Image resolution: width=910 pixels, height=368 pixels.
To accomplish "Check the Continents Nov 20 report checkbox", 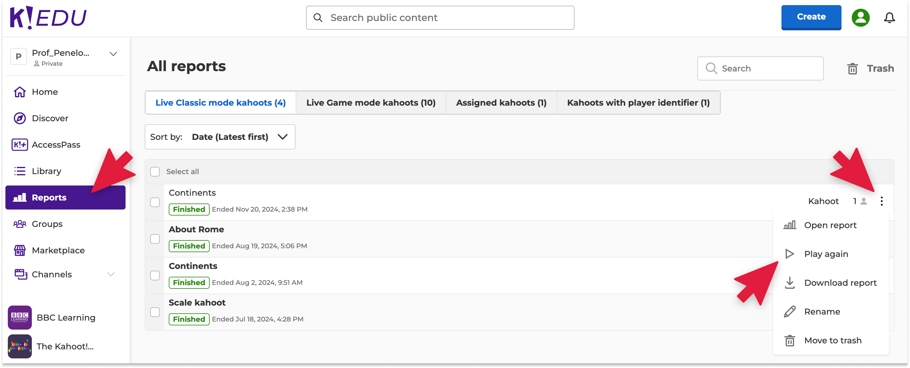I will point(155,202).
